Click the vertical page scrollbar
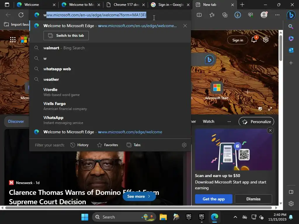This screenshot has width=299, height=224. pos(281,48)
